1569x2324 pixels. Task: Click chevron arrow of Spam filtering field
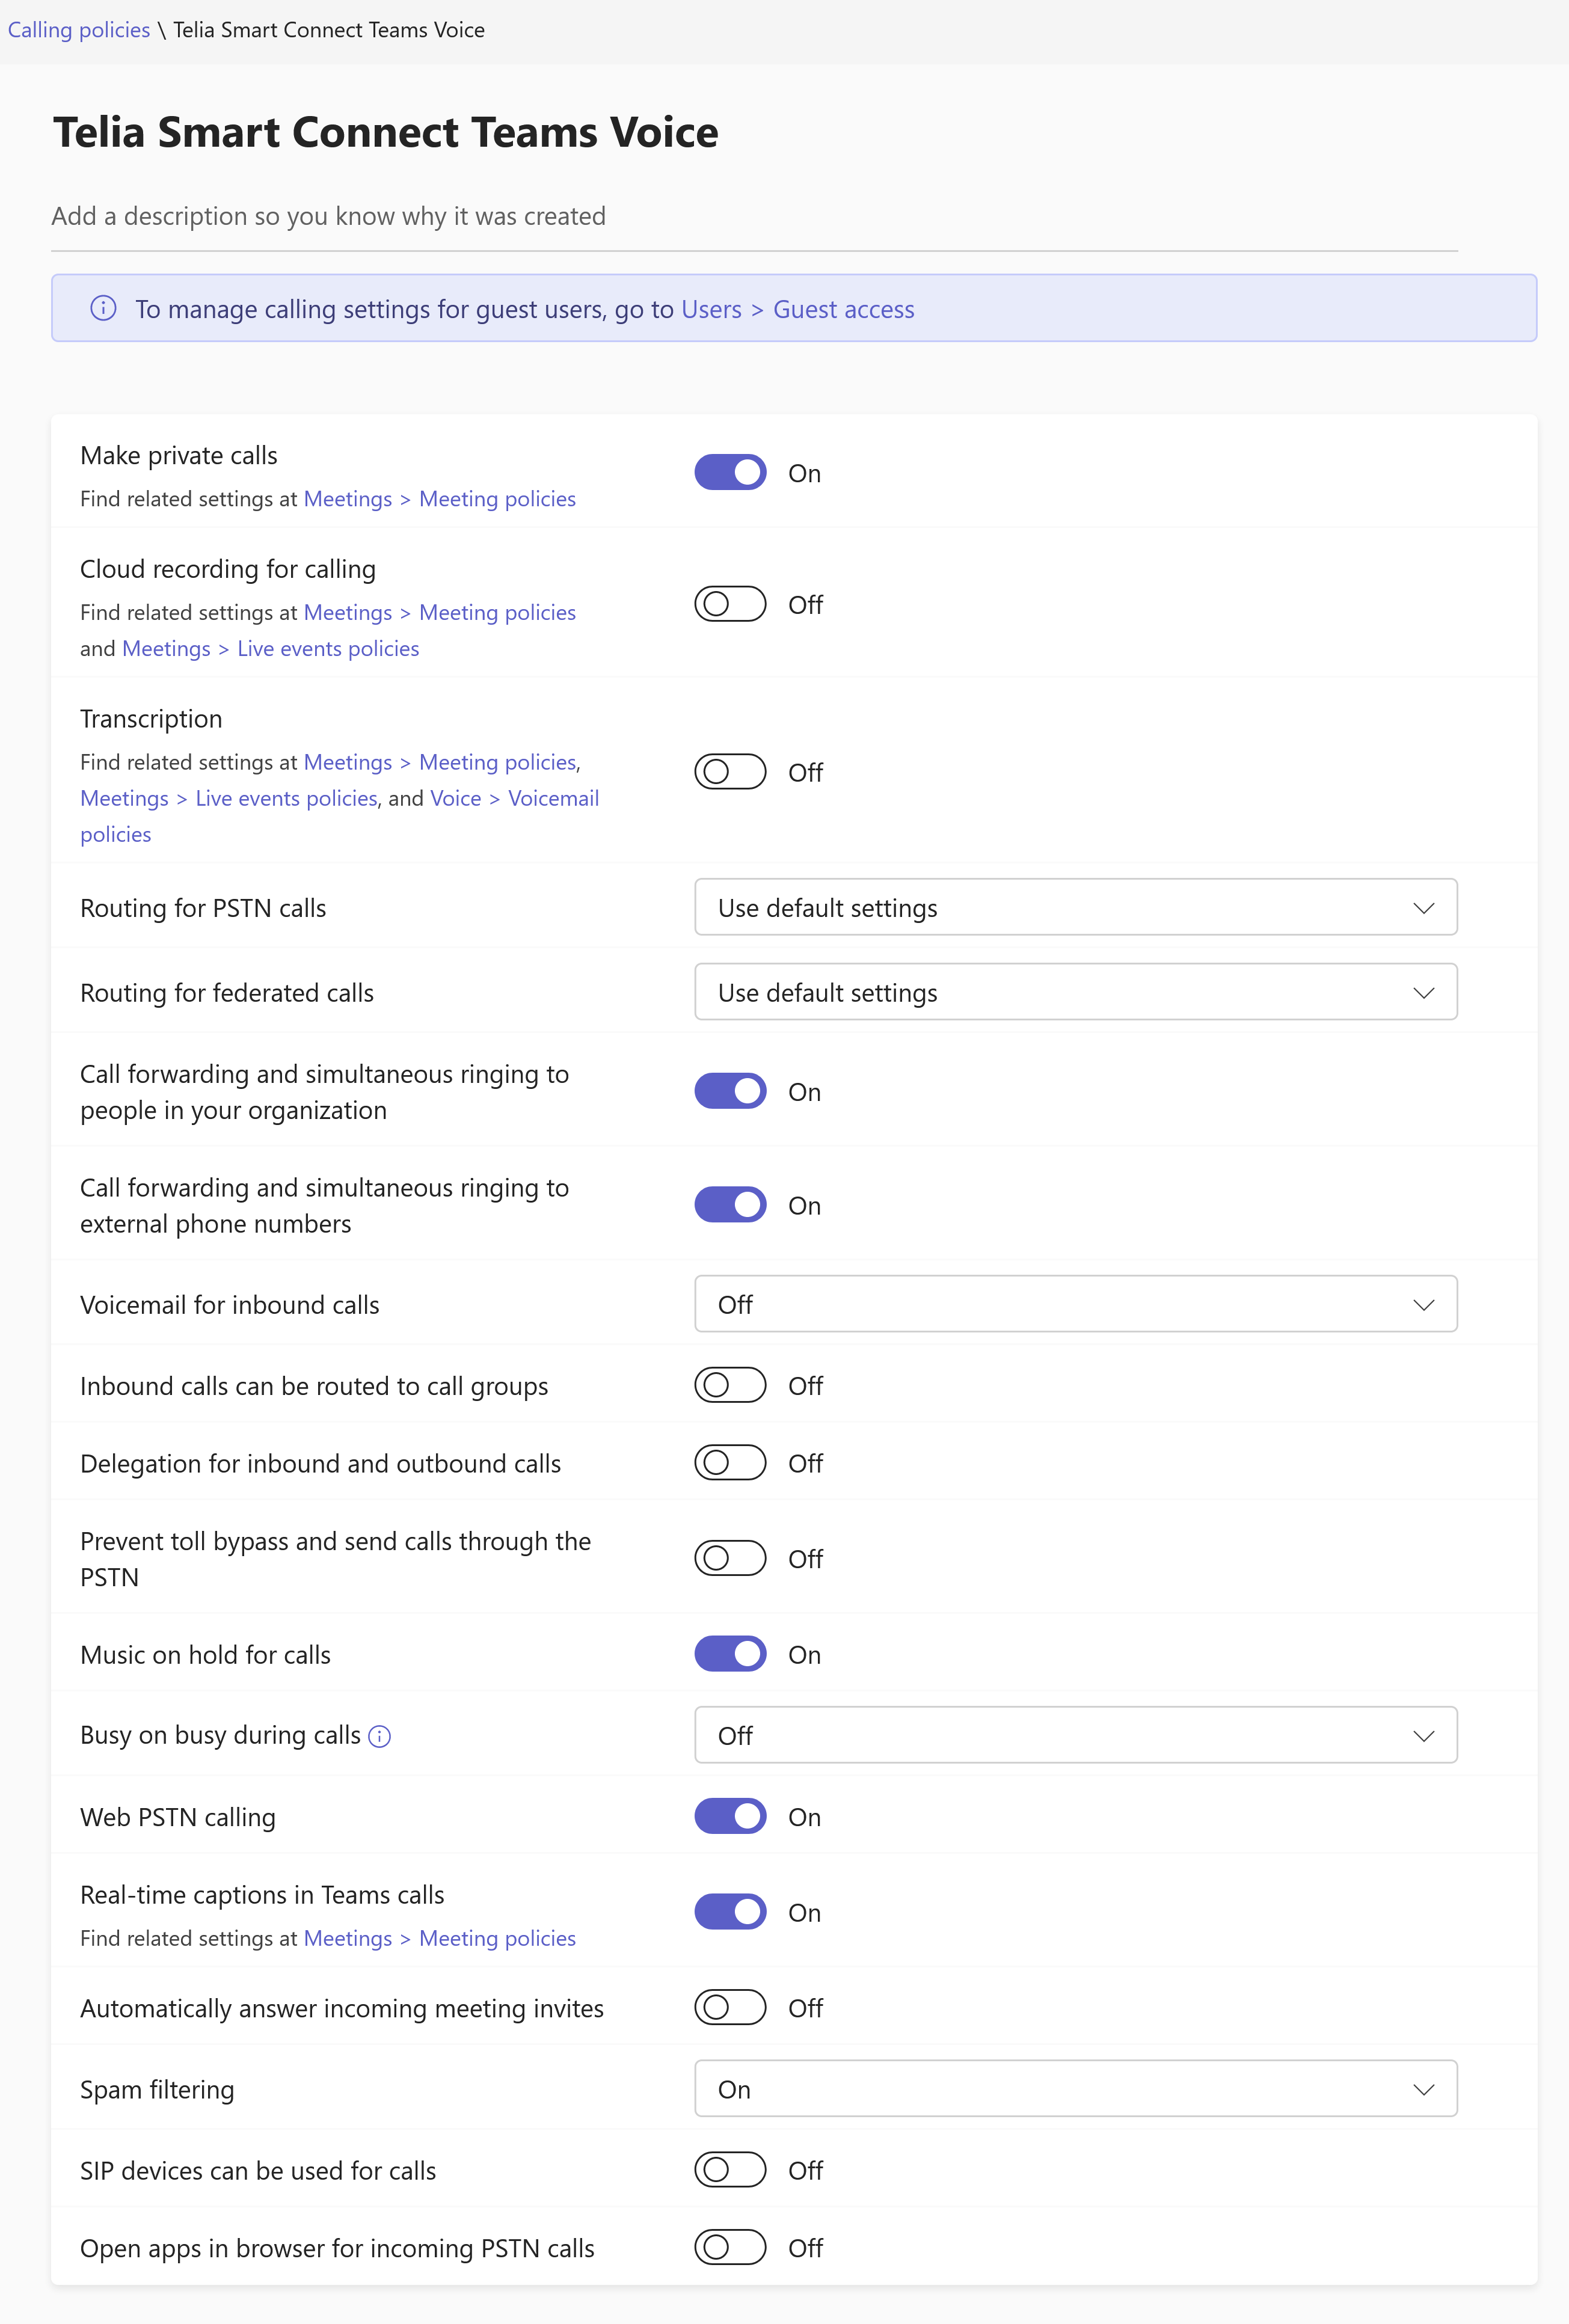tap(1423, 2090)
